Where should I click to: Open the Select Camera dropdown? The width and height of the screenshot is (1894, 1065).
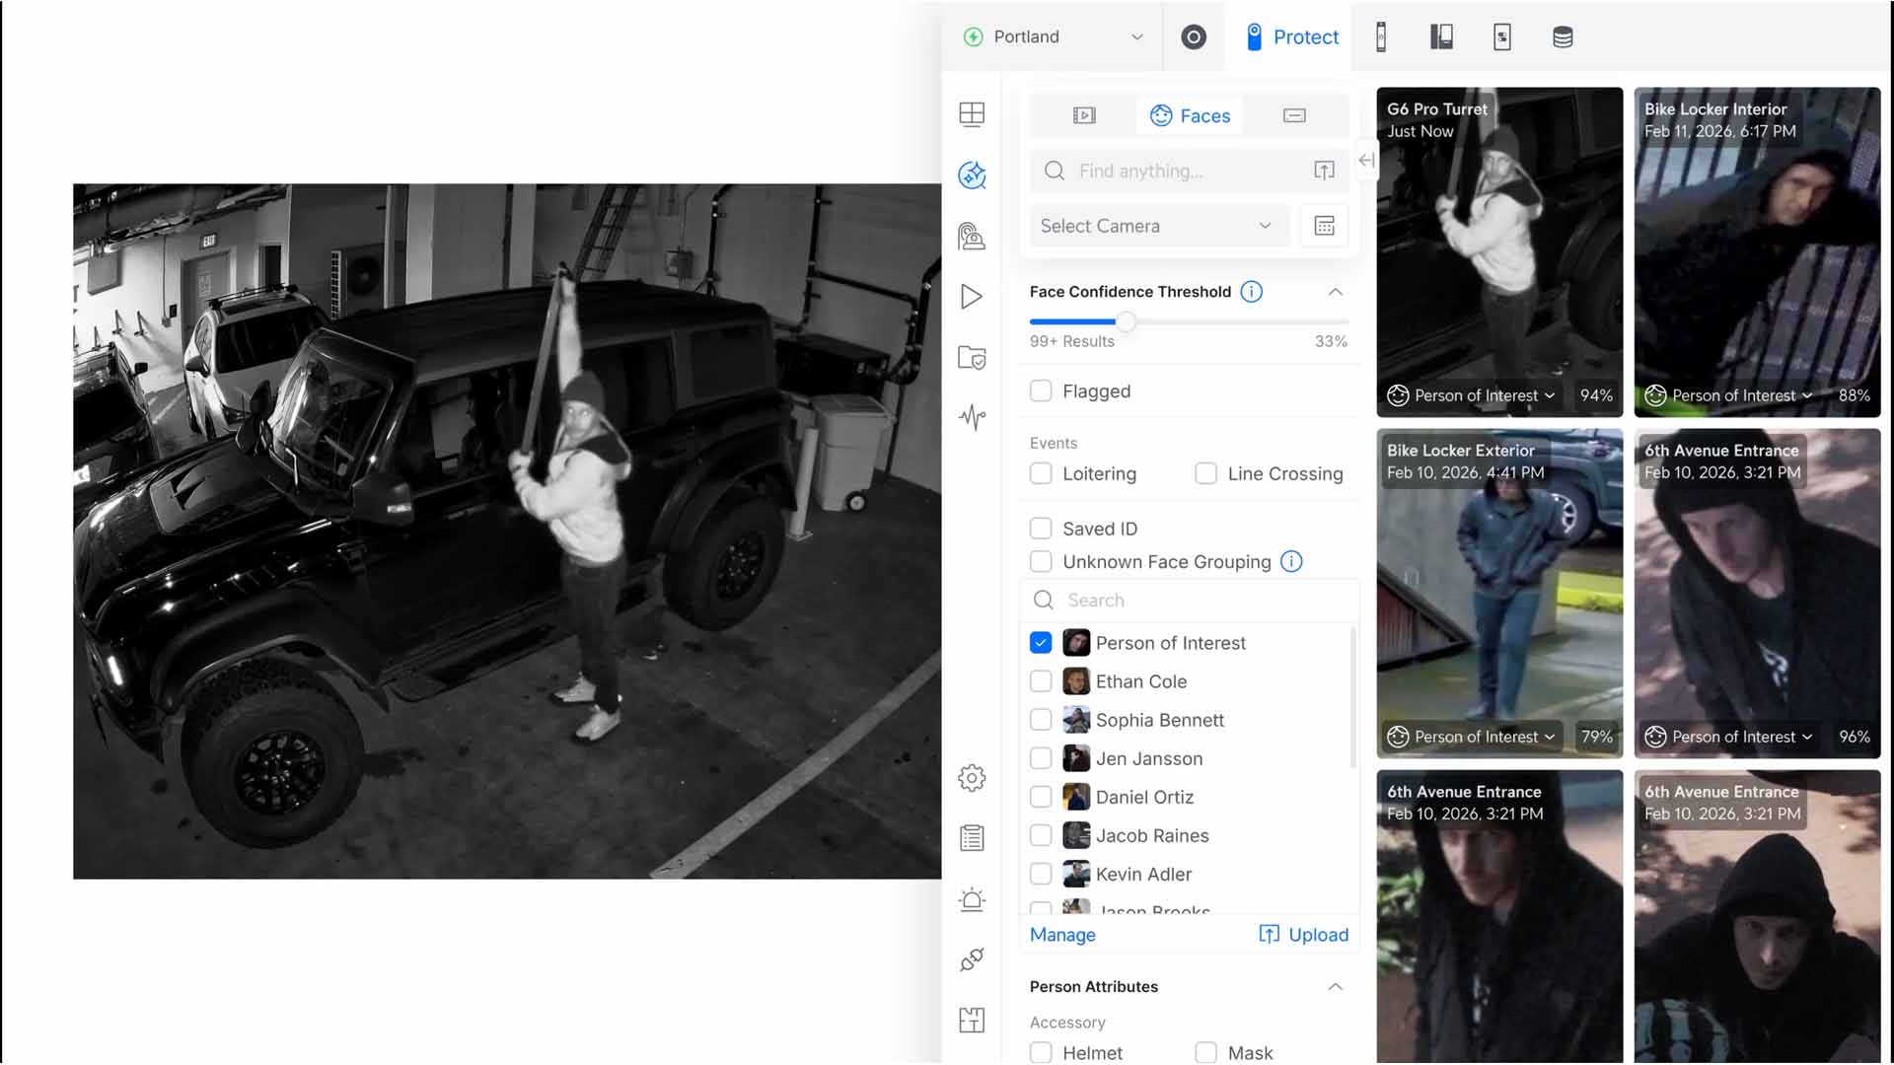point(1158,226)
